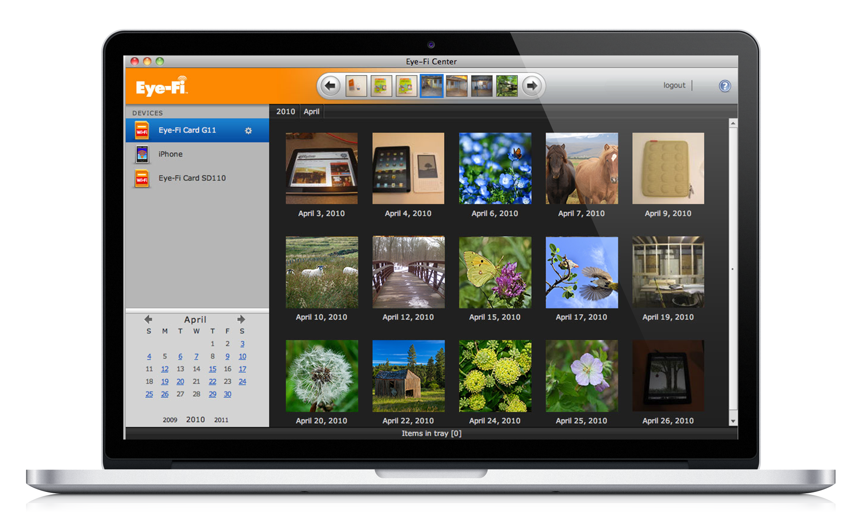Image resolution: width=862 pixels, height=518 pixels.
Task: Open the April 6, 2010 blue flowers photo
Action: 495,168
